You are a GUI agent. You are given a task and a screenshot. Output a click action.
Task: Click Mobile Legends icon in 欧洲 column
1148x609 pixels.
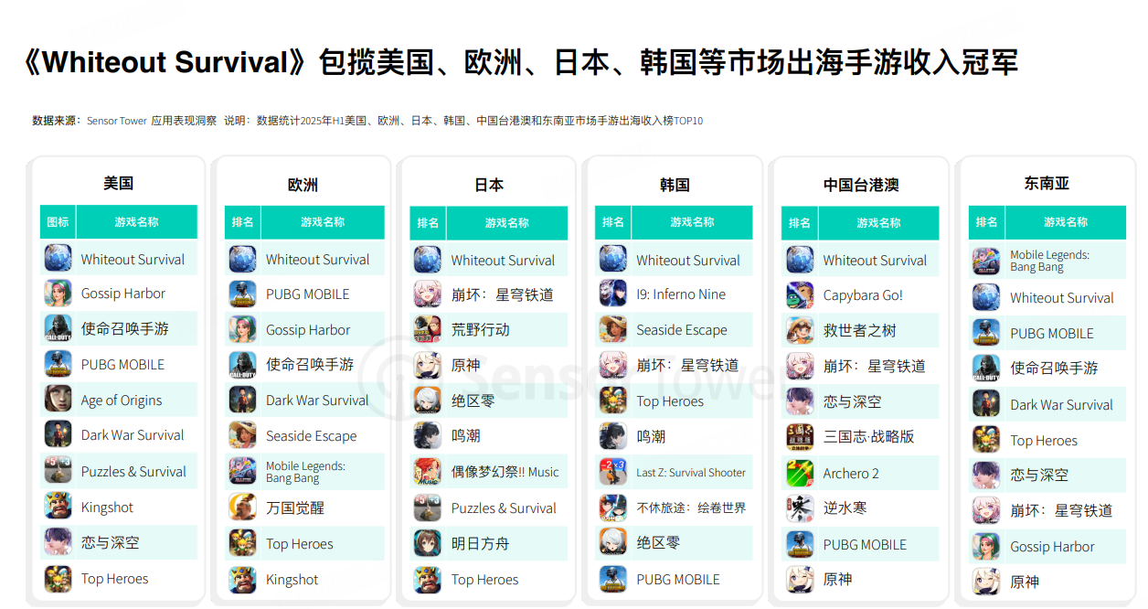[242, 471]
